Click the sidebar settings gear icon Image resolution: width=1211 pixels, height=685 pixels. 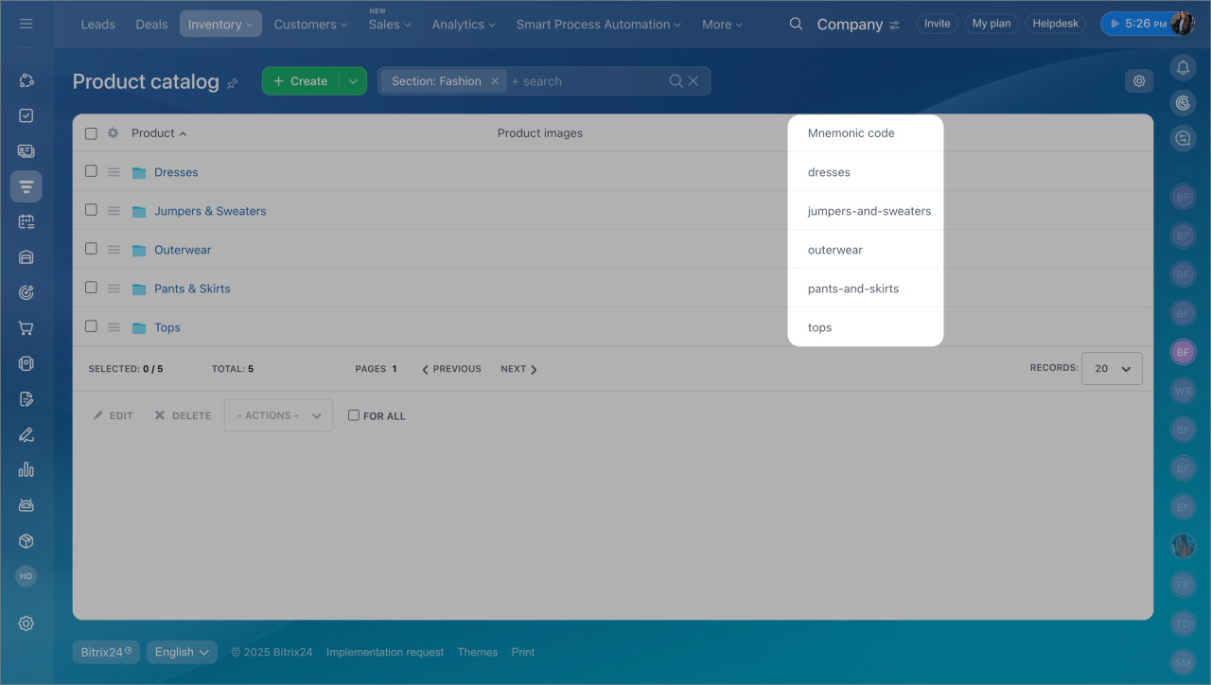pyautogui.click(x=26, y=624)
